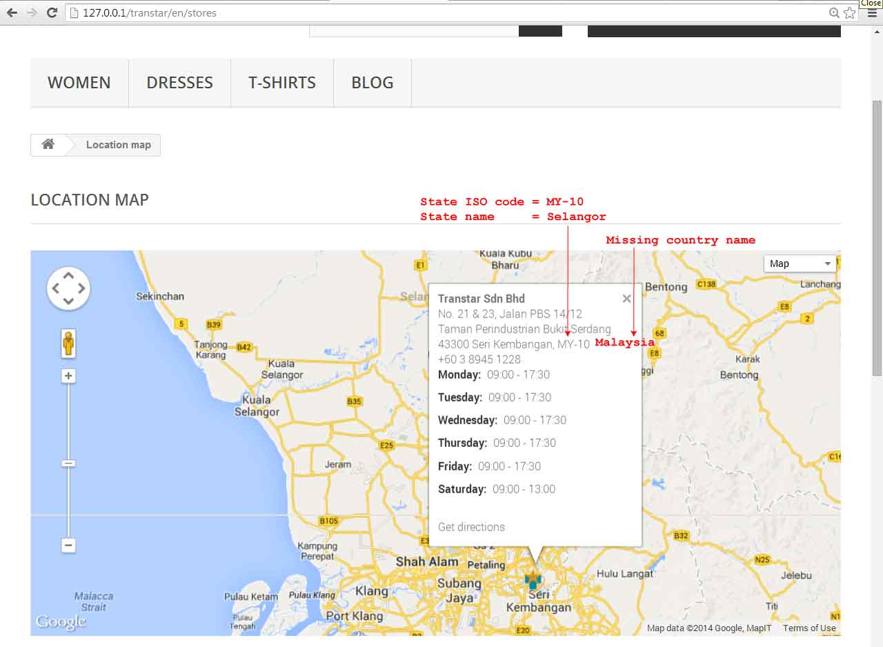
Task: Click the browser forward arrow
Action: tap(32, 12)
